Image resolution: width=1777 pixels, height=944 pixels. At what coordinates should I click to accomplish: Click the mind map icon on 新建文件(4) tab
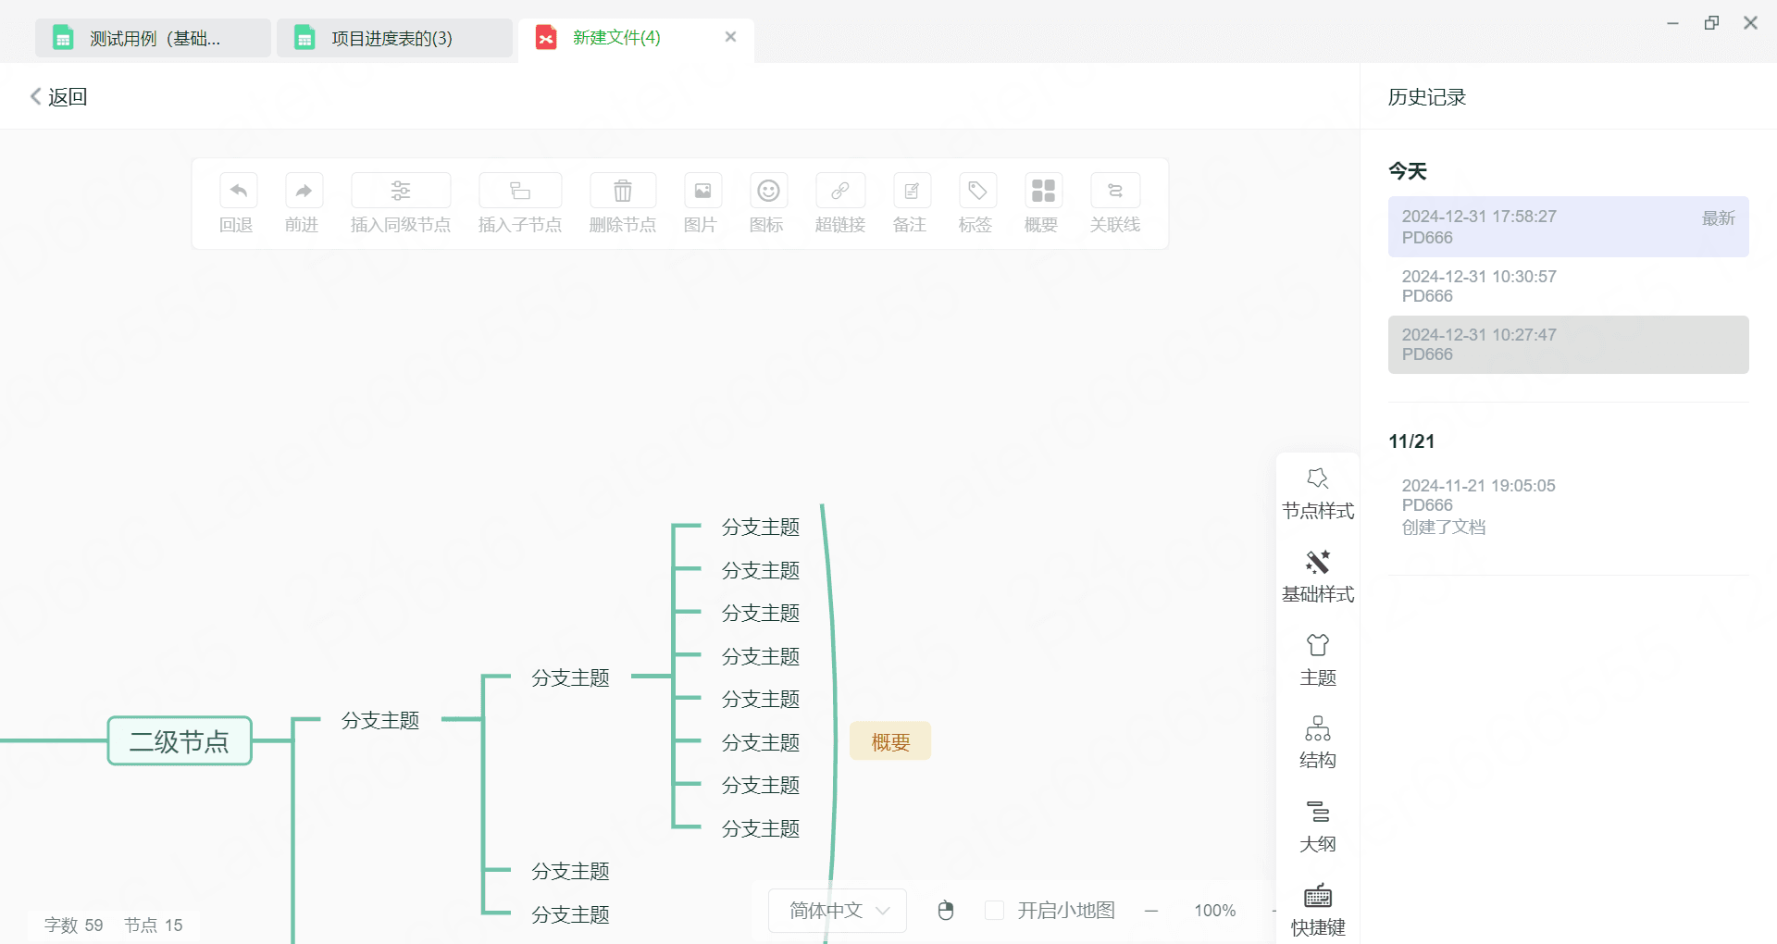(x=546, y=38)
